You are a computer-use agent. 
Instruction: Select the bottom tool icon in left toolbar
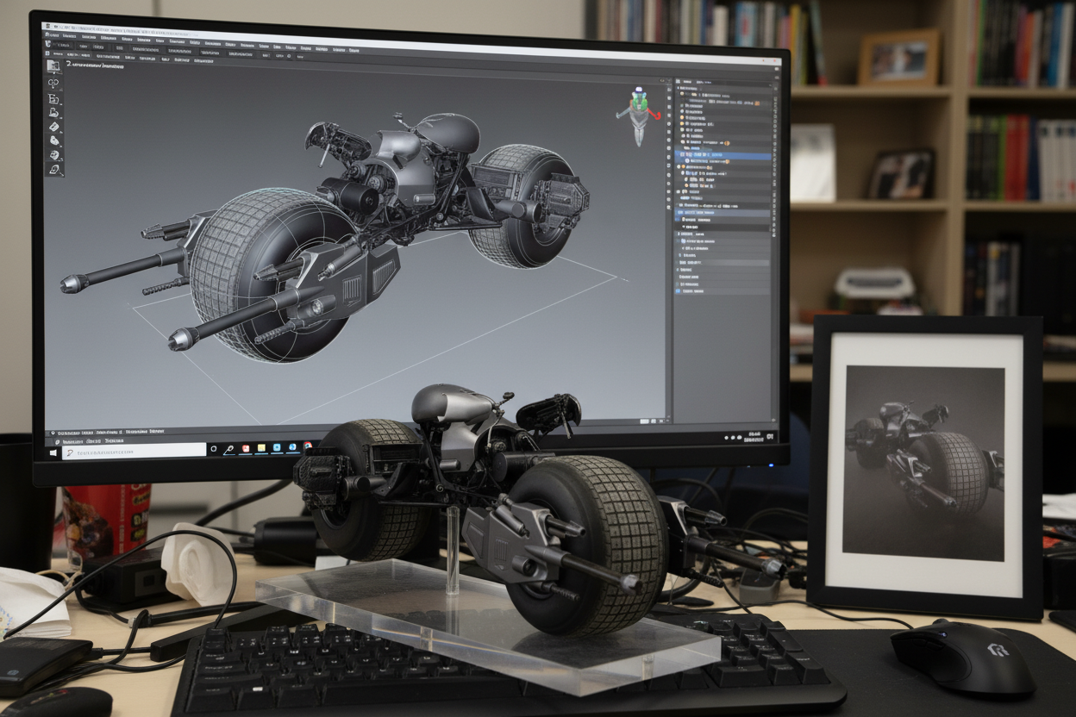(54, 171)
